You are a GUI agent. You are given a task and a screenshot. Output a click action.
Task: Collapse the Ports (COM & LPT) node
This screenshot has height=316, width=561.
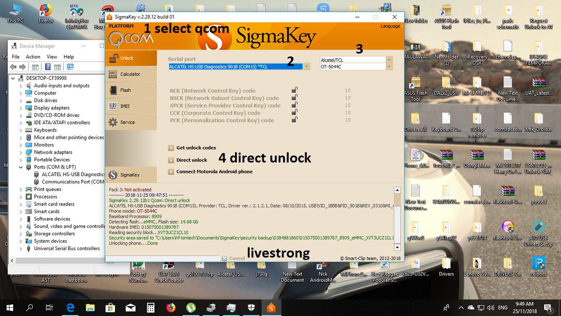click(x=21, y=167)
